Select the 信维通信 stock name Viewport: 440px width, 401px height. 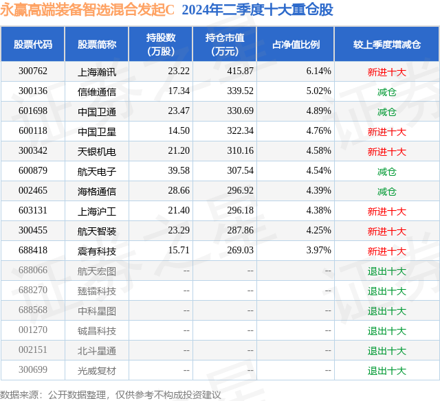97,92
